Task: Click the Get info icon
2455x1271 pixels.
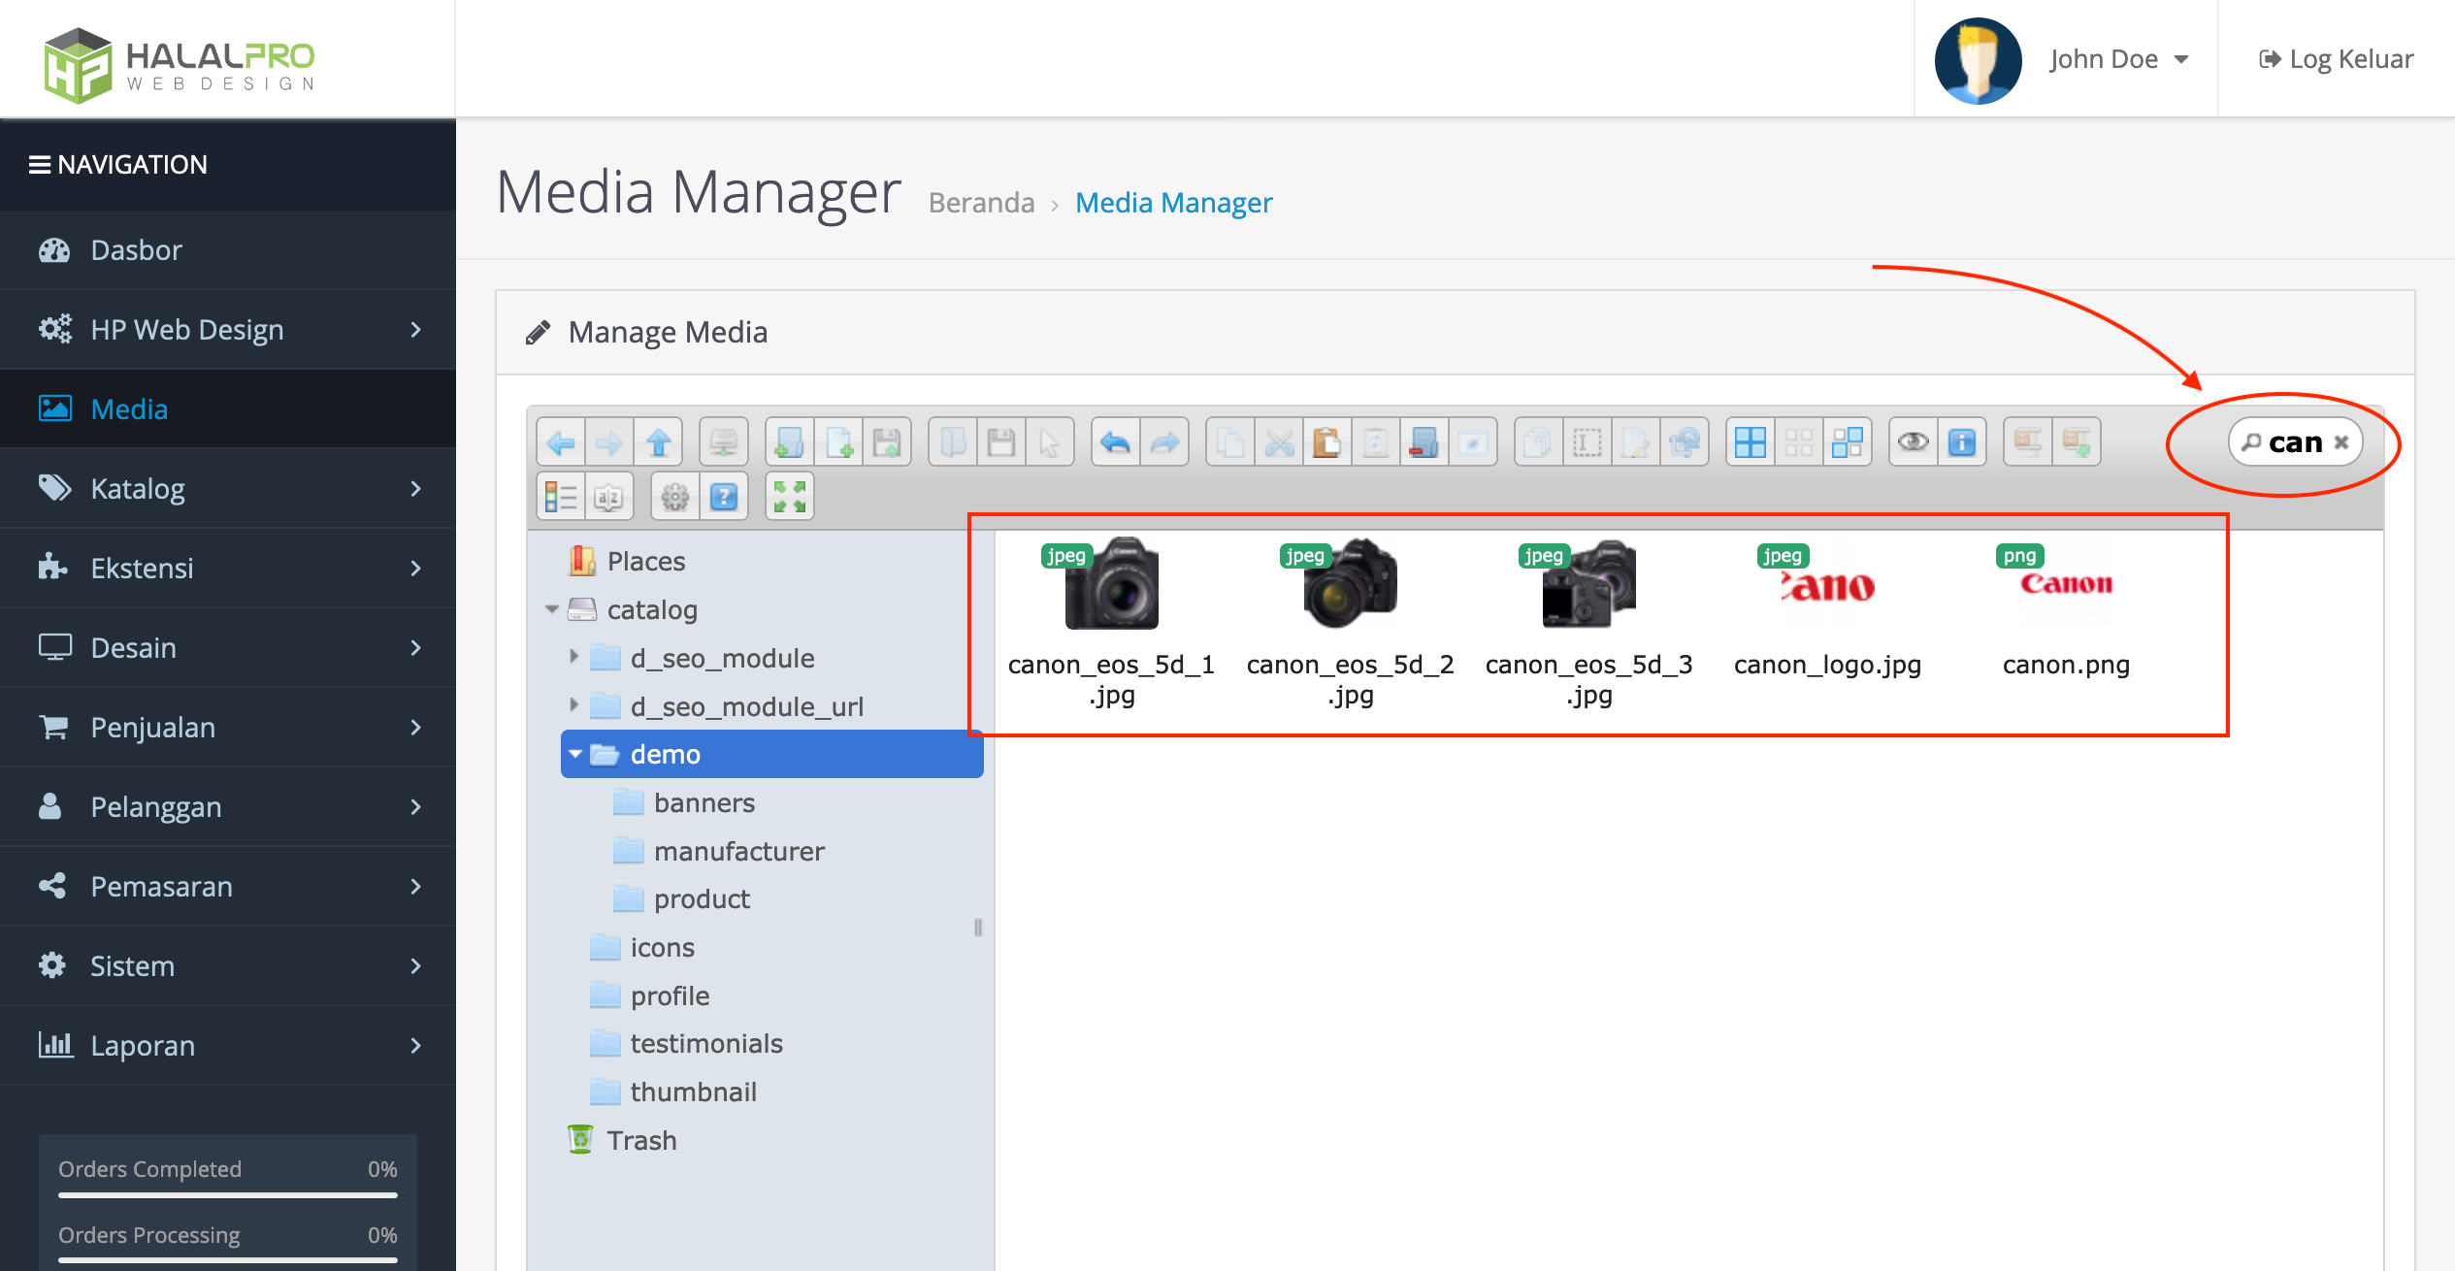Action: [x=1962, y=443]
